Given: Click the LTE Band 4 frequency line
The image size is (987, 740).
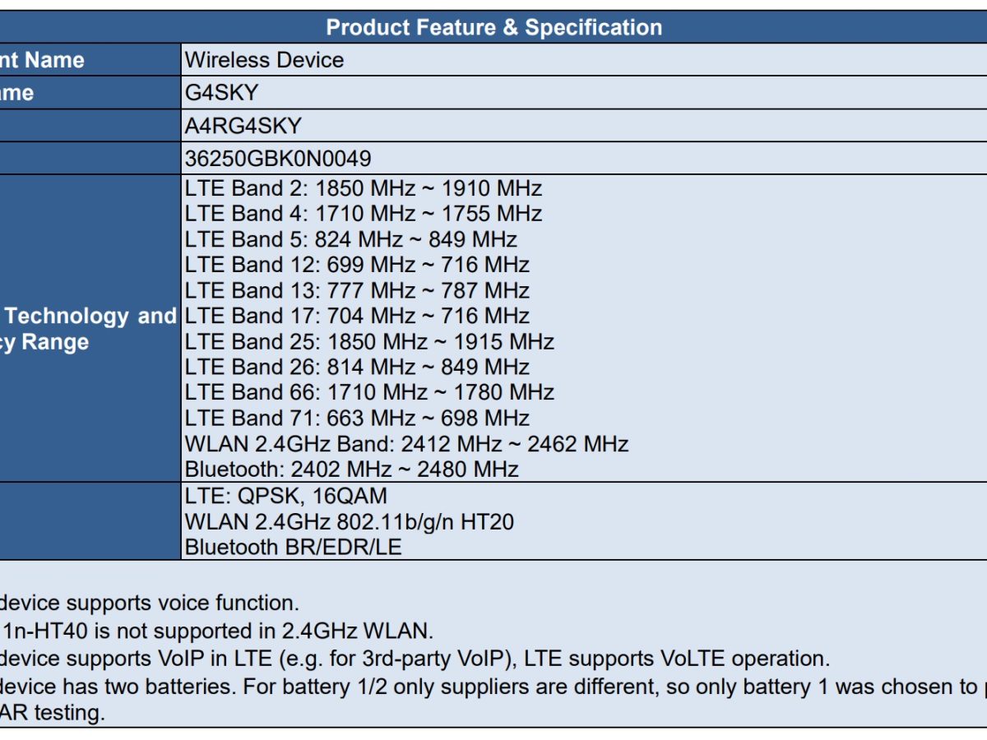Looking at the screenshot, I should click(363, 214).
